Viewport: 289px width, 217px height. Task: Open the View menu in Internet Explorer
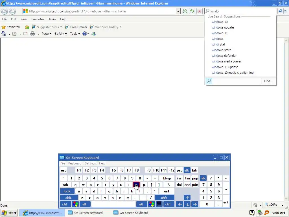pyautogui.click(x=24, y=19)
